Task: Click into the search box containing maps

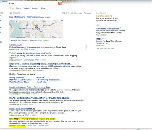Action: [x=33, y=4]
